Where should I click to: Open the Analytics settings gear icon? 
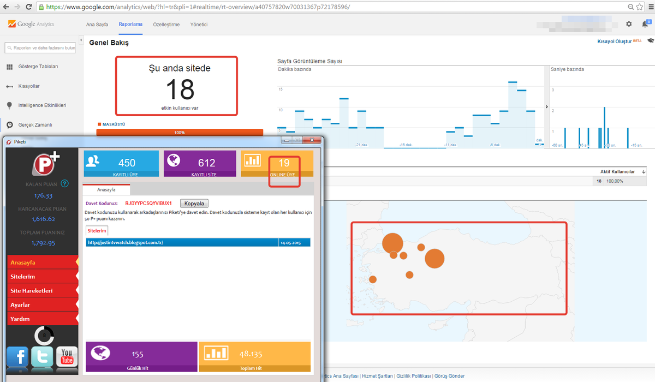[629, 24]
